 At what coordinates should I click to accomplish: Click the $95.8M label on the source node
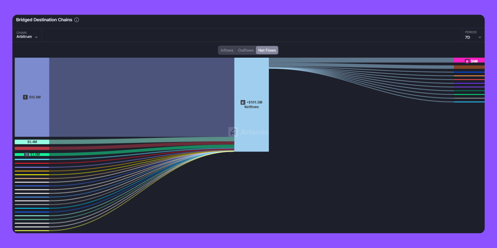(35, 97)
